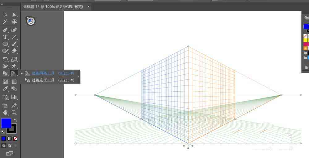Click the top vertical grid extent handle
Image resolution: width=309 pixels, height=158 pixels.
pyautogui.click(x=188, y=46)
